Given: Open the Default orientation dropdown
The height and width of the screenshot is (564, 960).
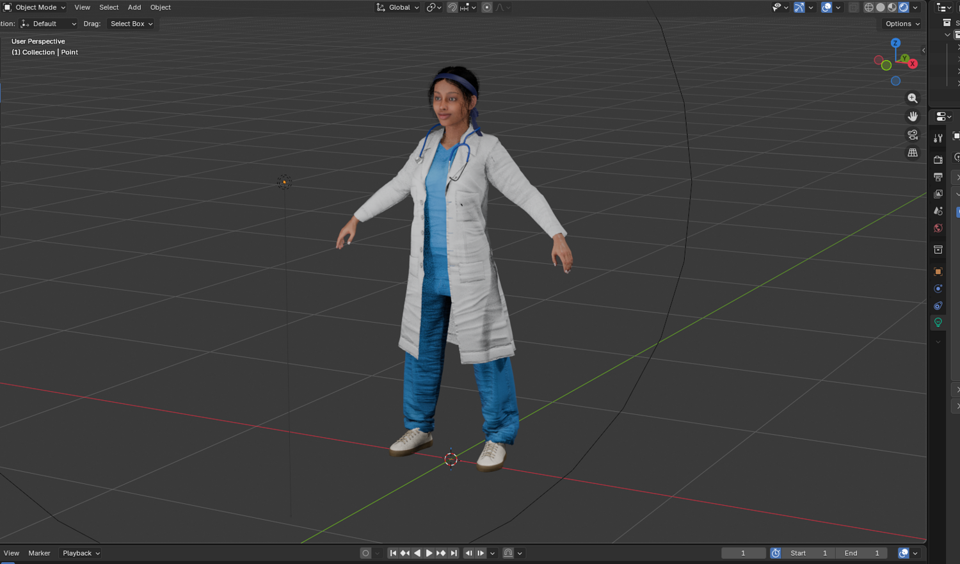Looking at the screenshot, I should pos(48,24).
